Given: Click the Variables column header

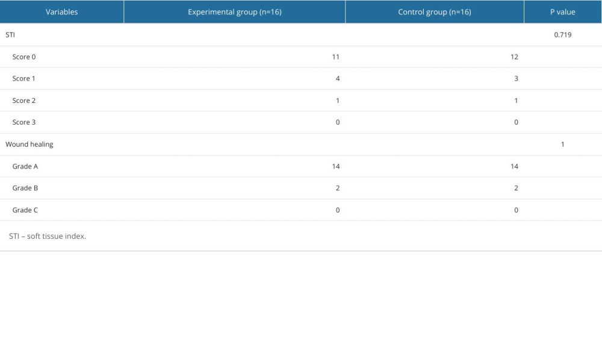Looking at the screenshot, I should (61, 12).
